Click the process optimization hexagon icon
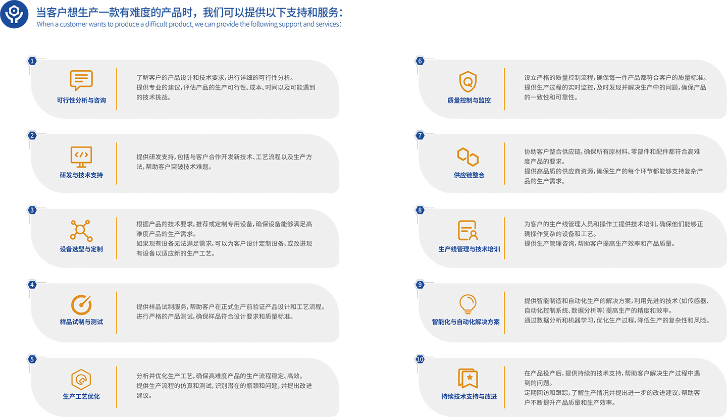Screen dimensions: 727x417 [x=81, y=379]
